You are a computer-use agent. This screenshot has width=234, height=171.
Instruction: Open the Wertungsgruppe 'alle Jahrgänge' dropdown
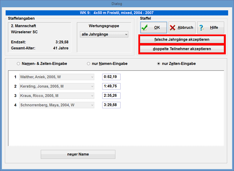click(x=104, y=34)
